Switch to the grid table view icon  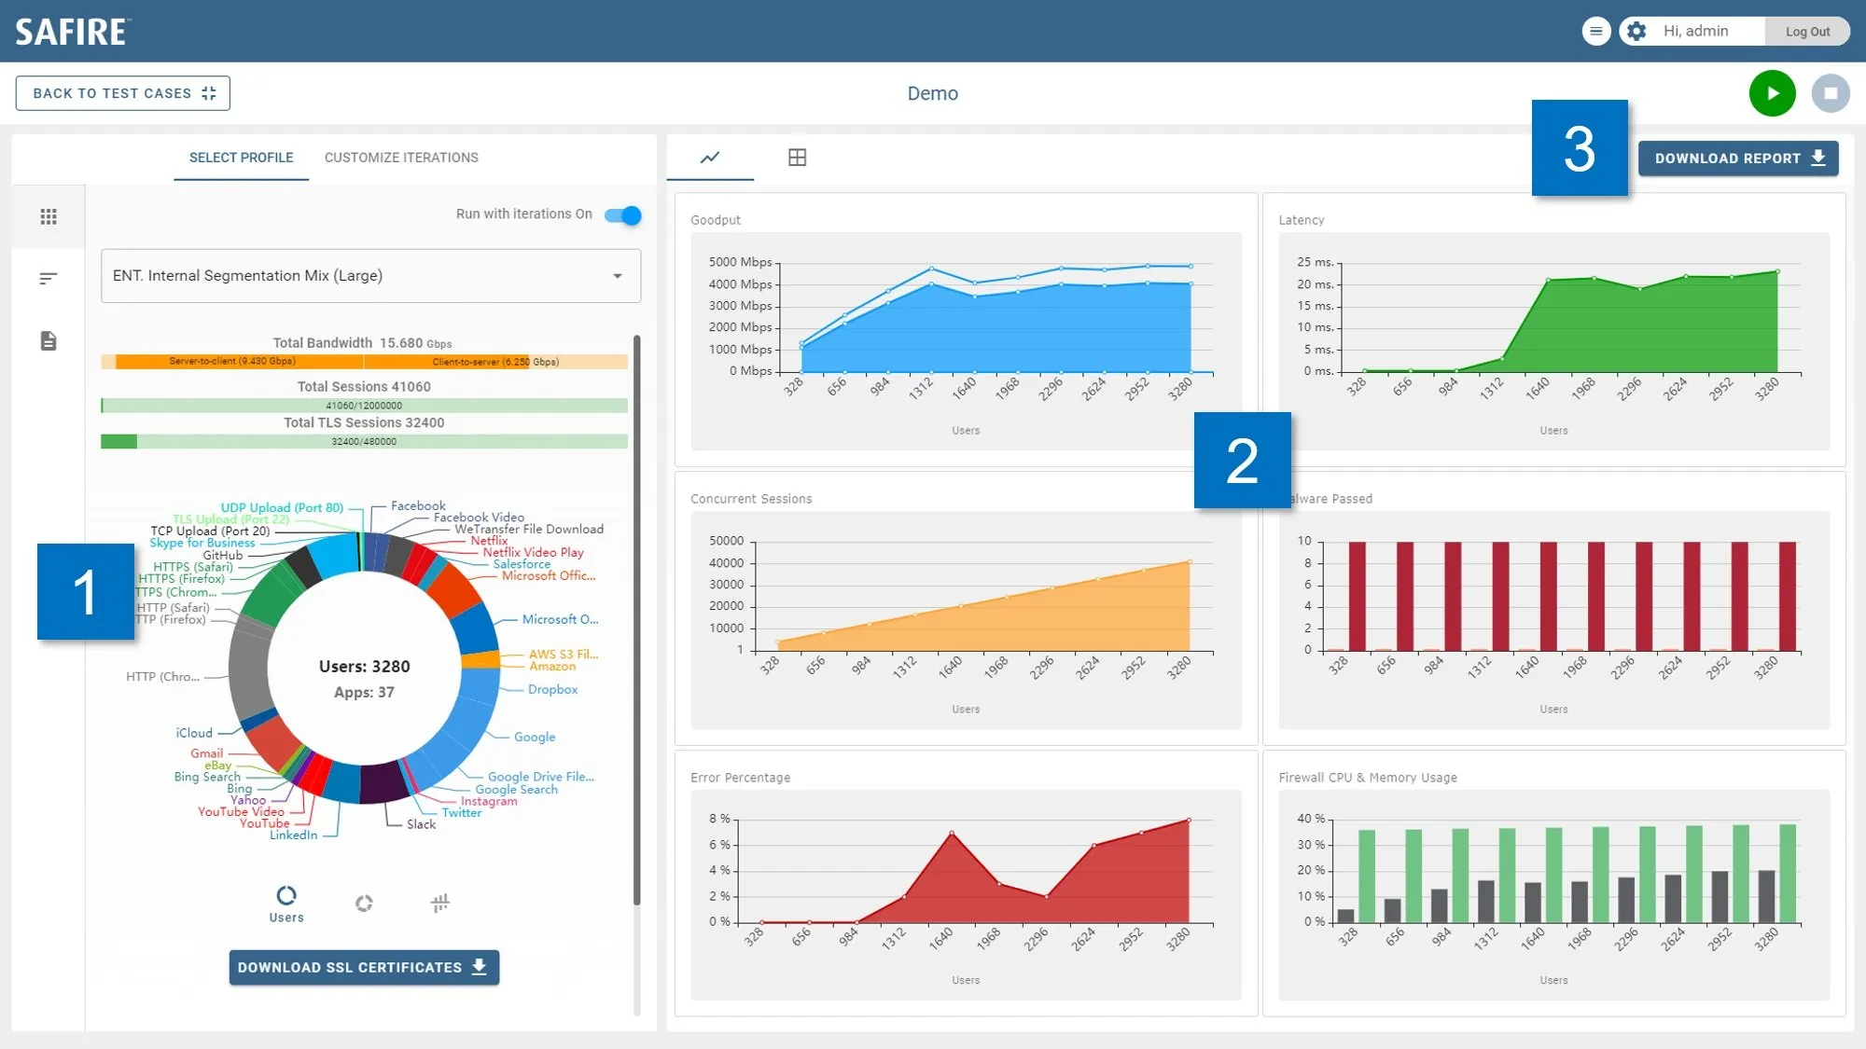[797, 158]
